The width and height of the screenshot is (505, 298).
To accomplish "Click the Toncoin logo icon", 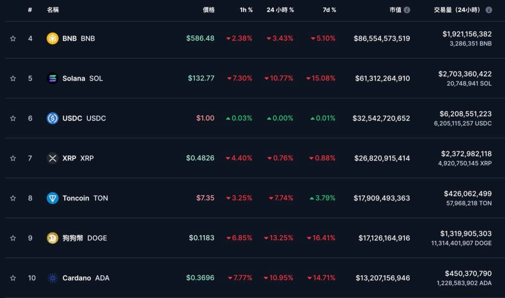I will pos(52,198).
